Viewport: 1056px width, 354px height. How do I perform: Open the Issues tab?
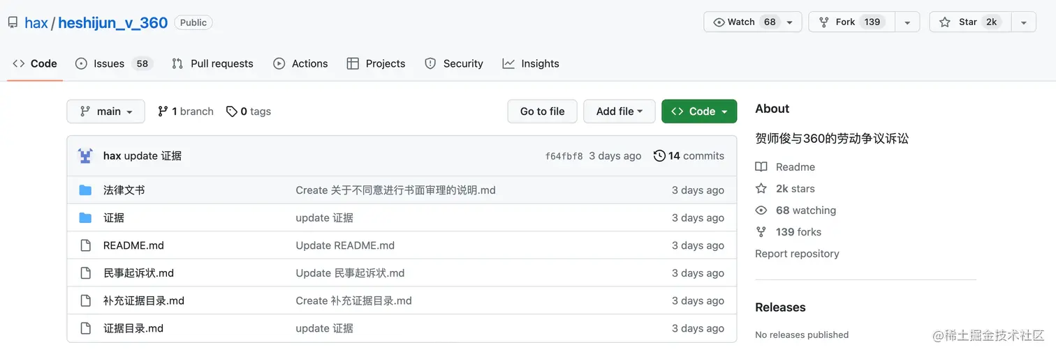(x=114, y=63)
